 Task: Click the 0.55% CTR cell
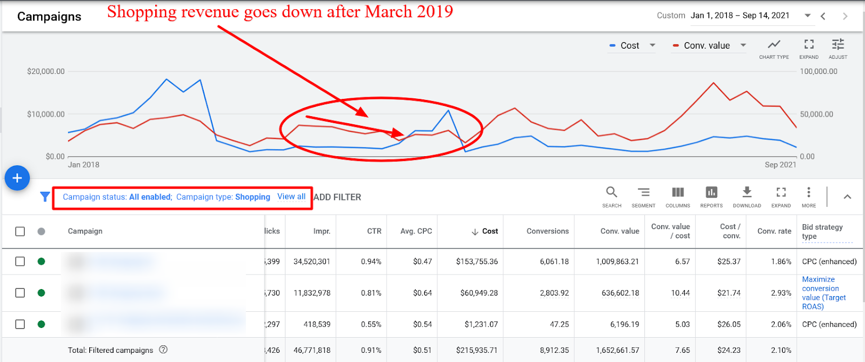pos(371,324)
